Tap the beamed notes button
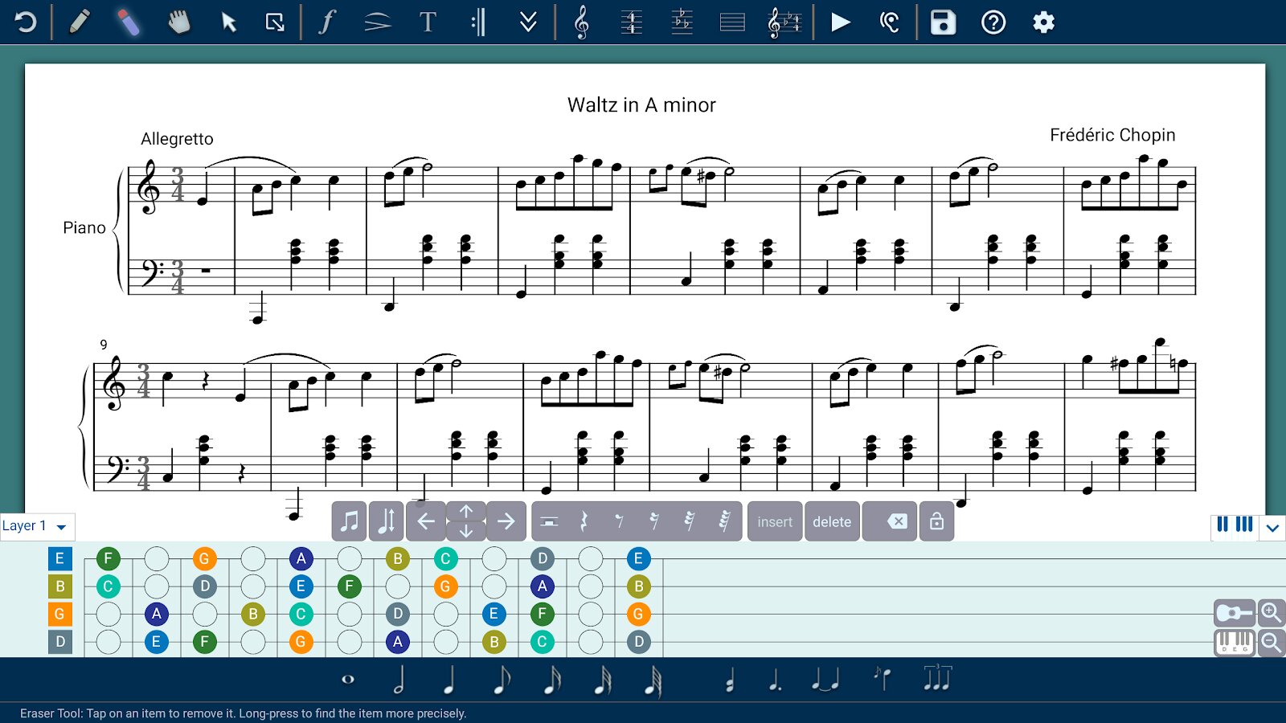The image size is (1286, 723). (x=349, y=521)
